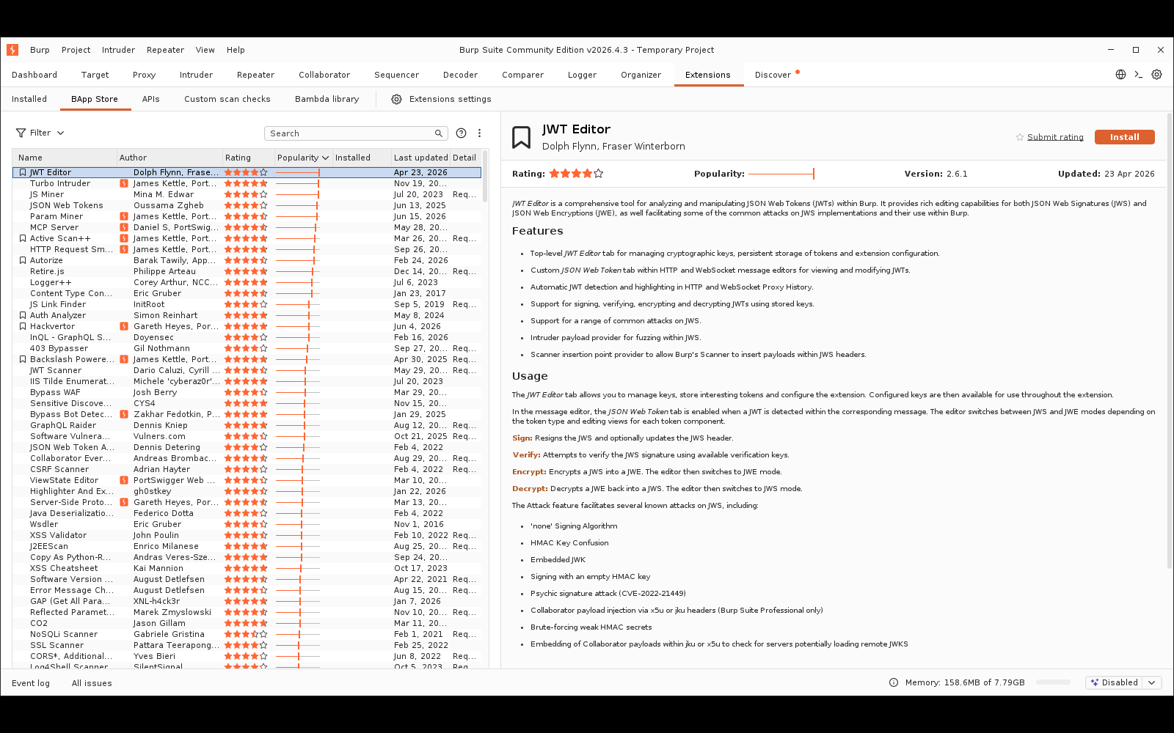Click the bookmark icon on Auth Analyzer row
Viewport: 1174px width, 733px height.
point(23,315)
